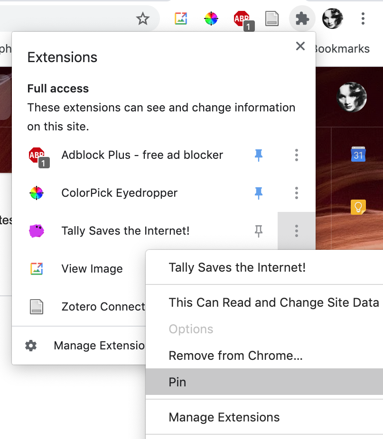
Task: Open the ColorPick Eyedropper toolbar icon
Action: coord(211,18)
